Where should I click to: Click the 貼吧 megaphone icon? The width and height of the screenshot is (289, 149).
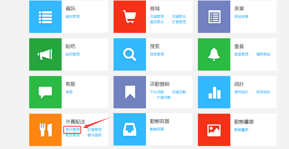[45, 54]
